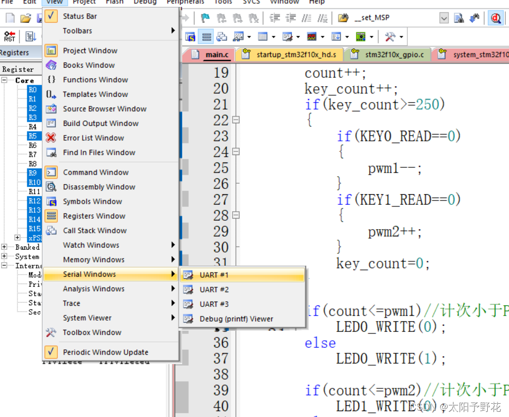Click the Find in Files toolbar icon
Image resolution: width=509 pixels, height=417 pixels.
[459, 18]
